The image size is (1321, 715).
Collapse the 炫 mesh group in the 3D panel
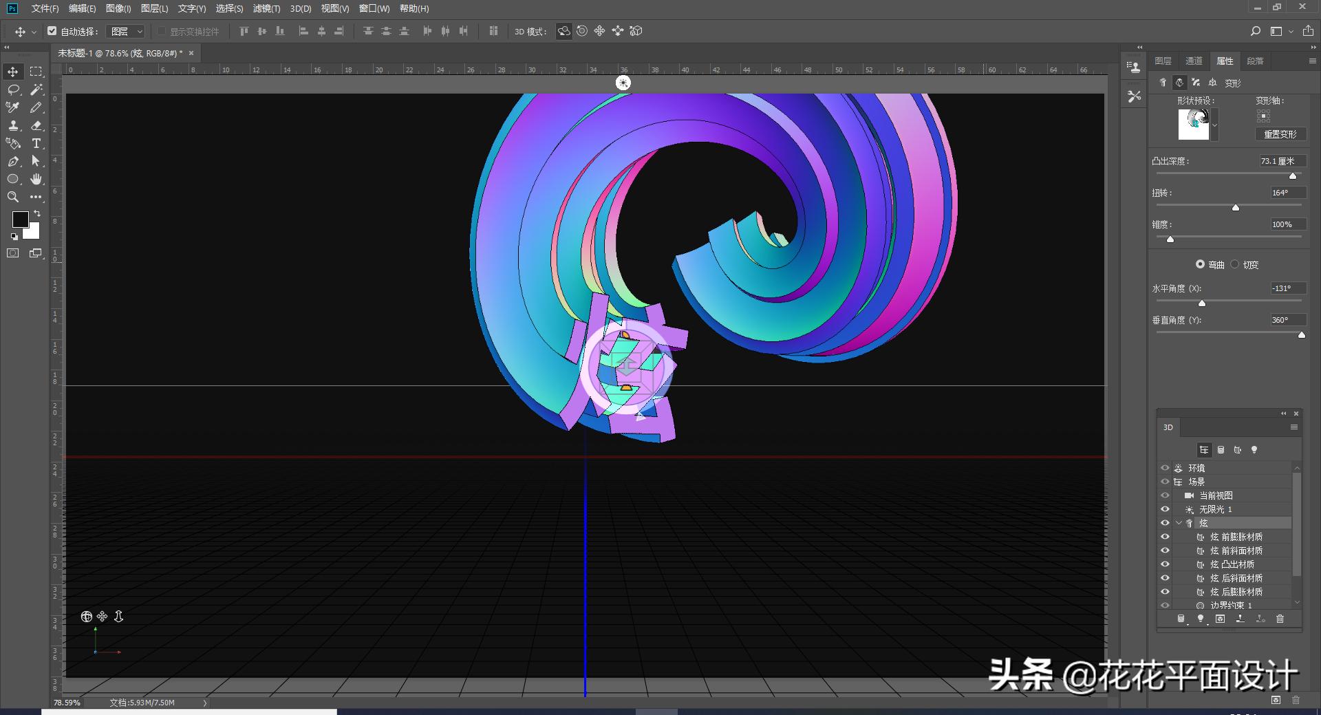click(x=1179, y=522)
